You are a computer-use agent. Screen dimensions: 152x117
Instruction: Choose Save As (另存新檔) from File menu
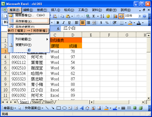click(24, 21)
